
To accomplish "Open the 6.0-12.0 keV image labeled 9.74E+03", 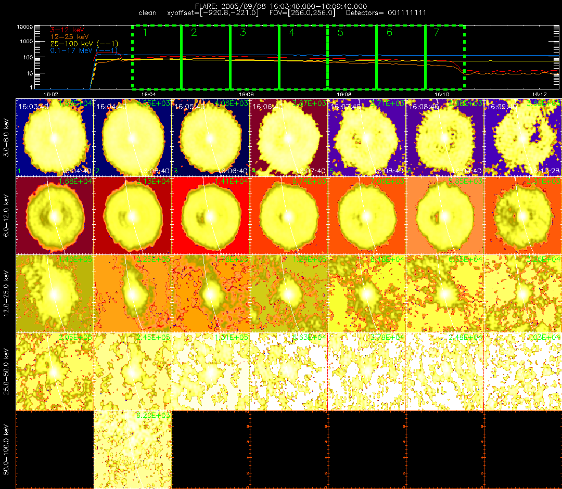I will coord(289,216).
